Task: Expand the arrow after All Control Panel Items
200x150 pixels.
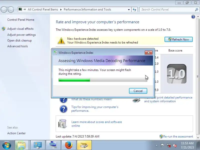Action: tap(61, 9)
